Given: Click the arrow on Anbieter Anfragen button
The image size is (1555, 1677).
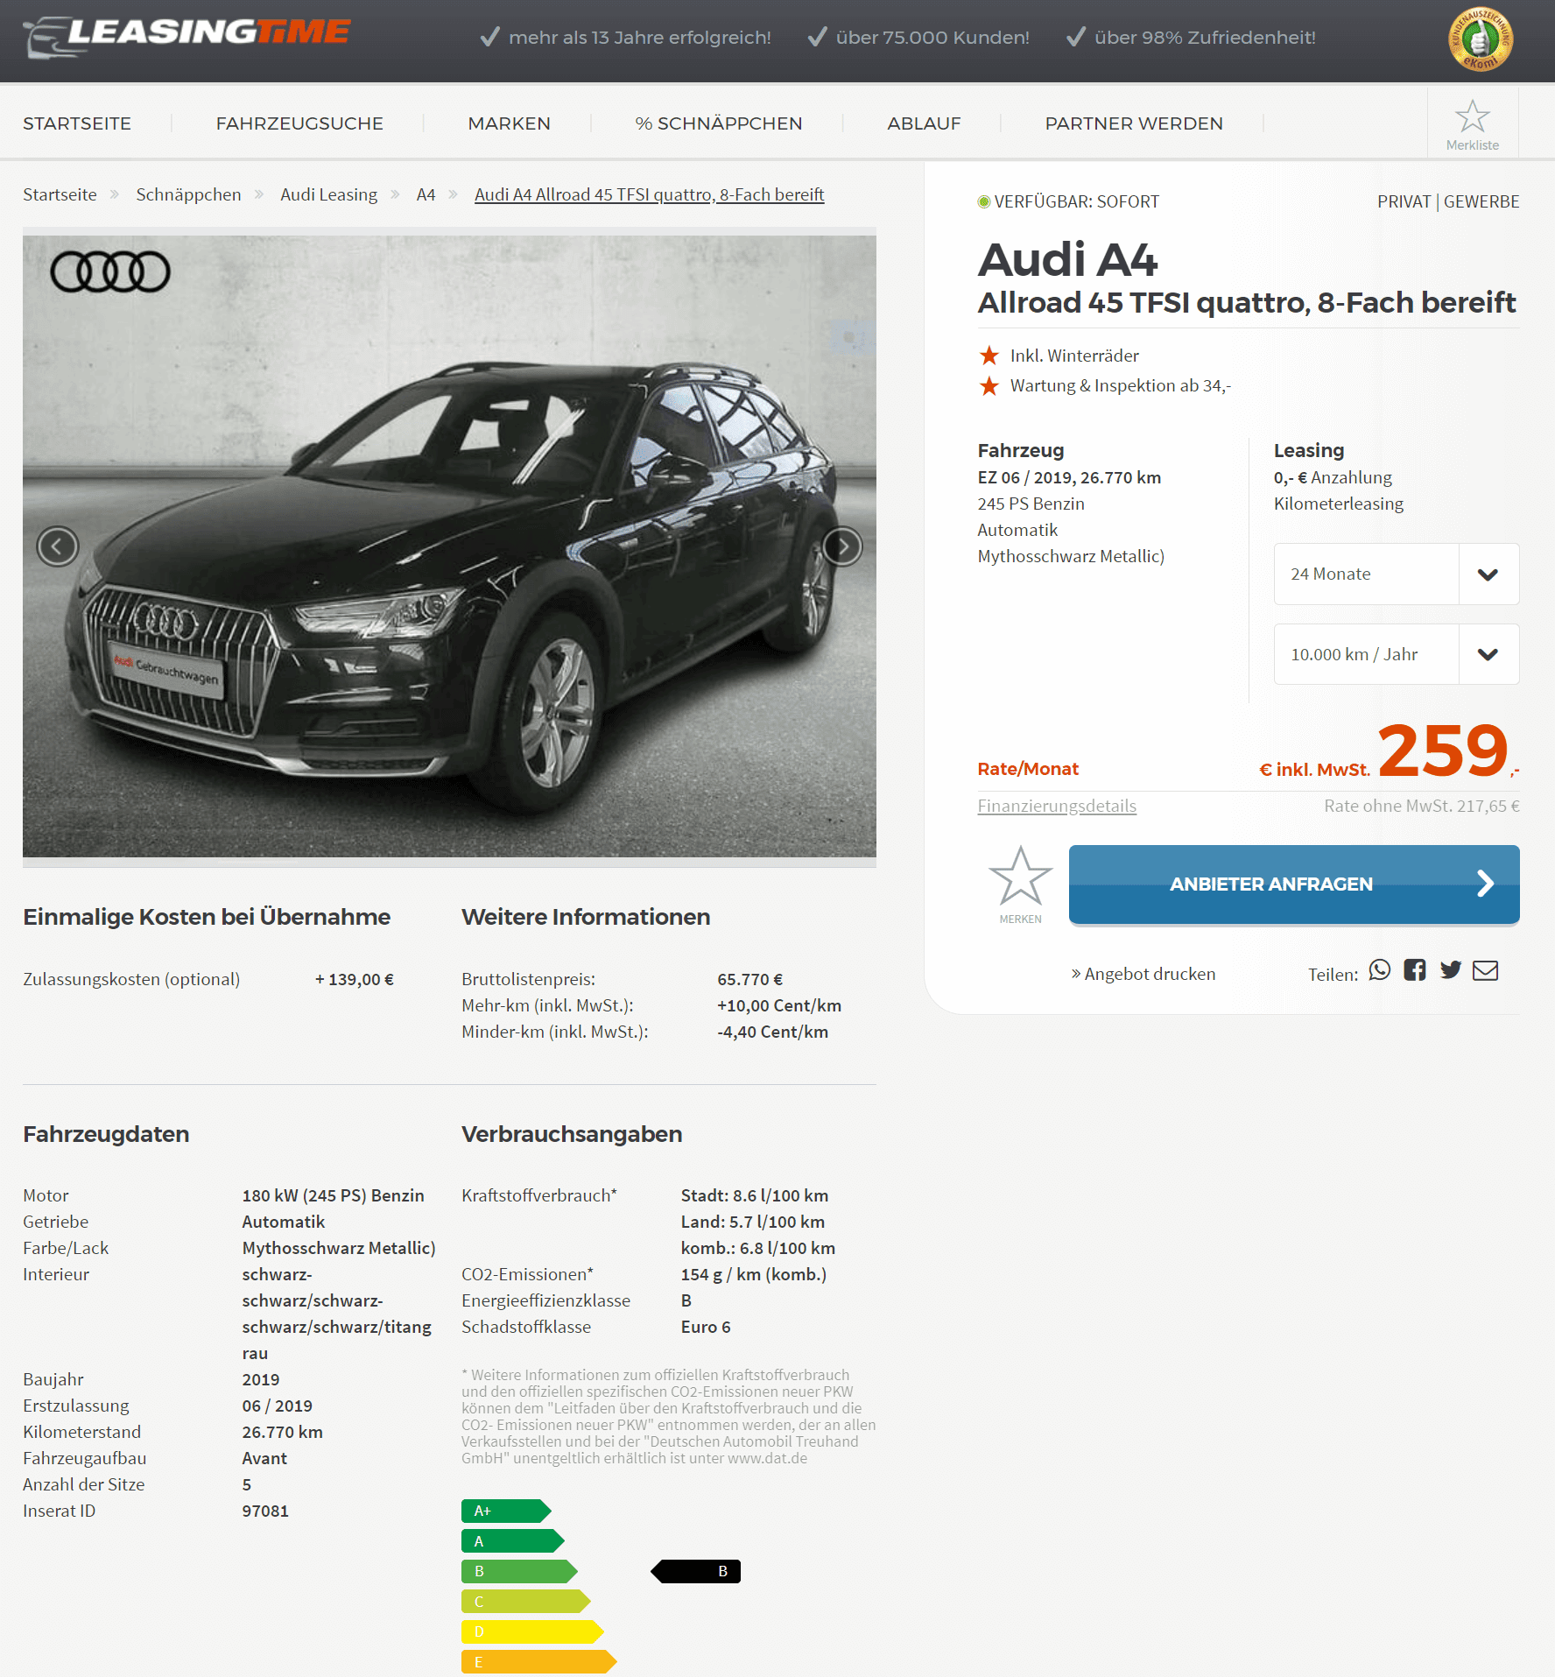Looking at the screenshot, I should click(x=1485, y=884).
